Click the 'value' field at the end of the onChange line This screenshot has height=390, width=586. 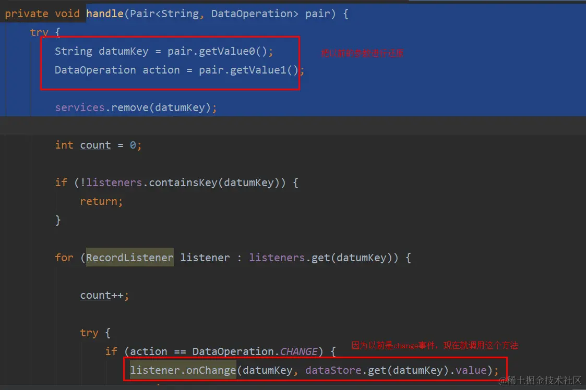(471, 370)
